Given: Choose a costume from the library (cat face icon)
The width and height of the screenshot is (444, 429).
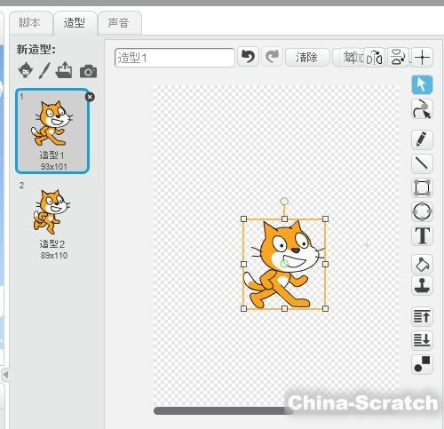Looking at the screenshot, I should 26,70.
